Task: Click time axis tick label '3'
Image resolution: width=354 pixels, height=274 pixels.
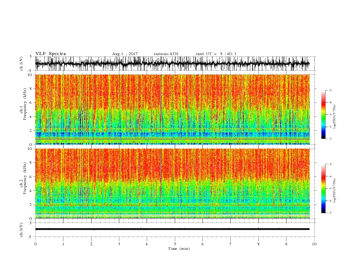Action: (119, 244)
